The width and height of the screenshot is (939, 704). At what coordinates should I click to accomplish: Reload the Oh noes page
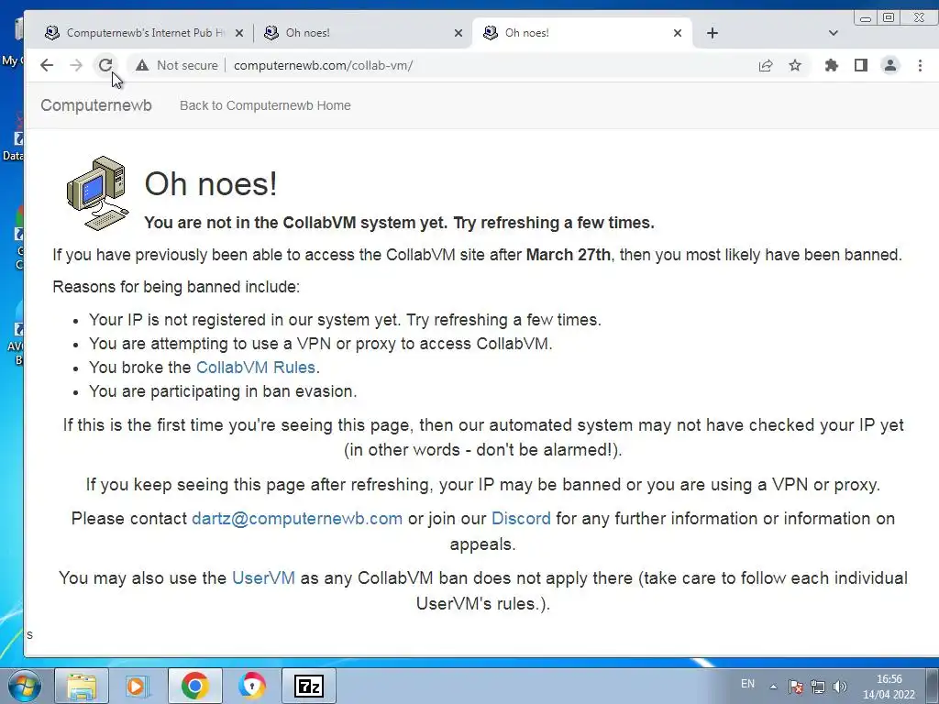(105, 65)
